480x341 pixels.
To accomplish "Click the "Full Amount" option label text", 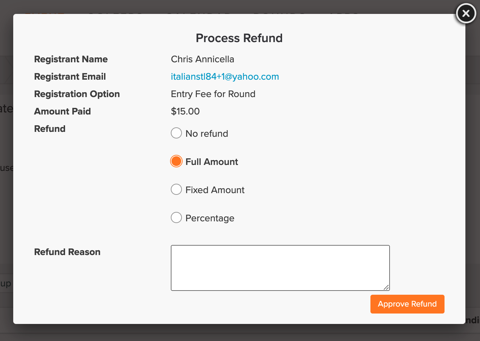I will (212, 162).
